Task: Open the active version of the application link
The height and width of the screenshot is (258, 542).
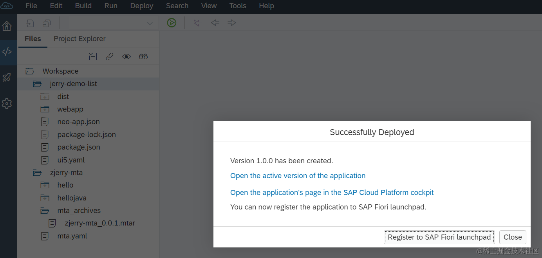Action: point(298,176)
